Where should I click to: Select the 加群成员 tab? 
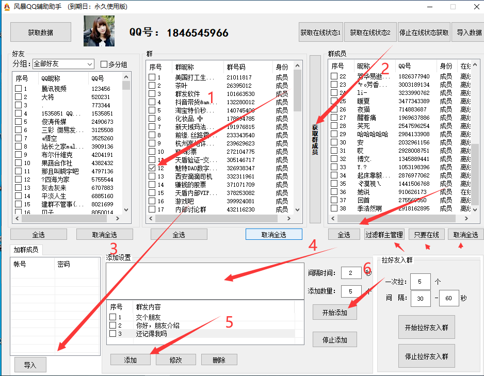pyautogui.click(x=26, y=250)
